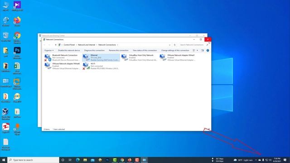The image size is (290, 163).
Task: Click the Back navigation arrow
Action: click(44, 45)
